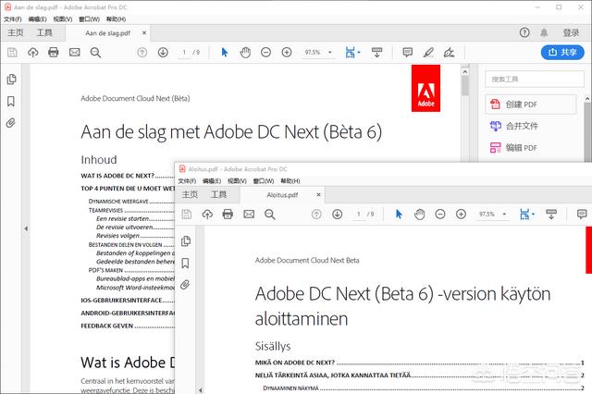Image resolution: width=592 pixels, height=394 pixels.
Task: Open the notifications bell
Action: (544, 33)
